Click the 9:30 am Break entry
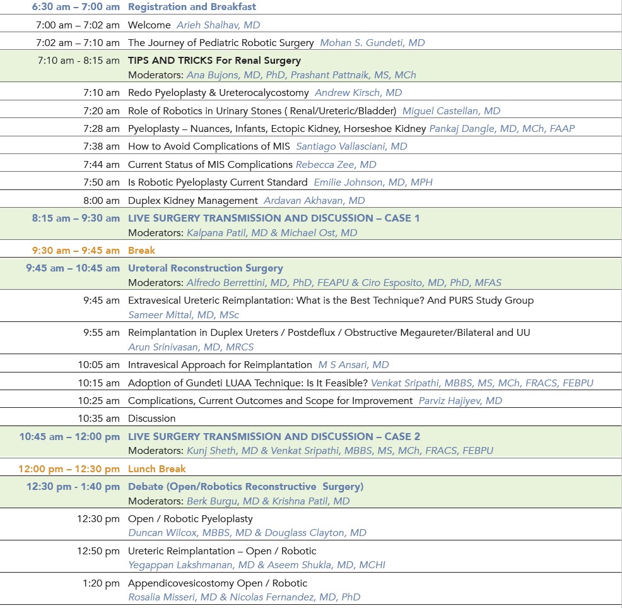Image resolution: width=622 pixels, height=608 pixels. click(x=141, y=251)
